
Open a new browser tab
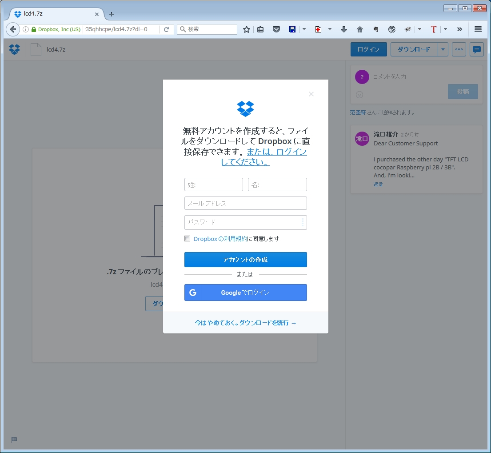[112, 14]
